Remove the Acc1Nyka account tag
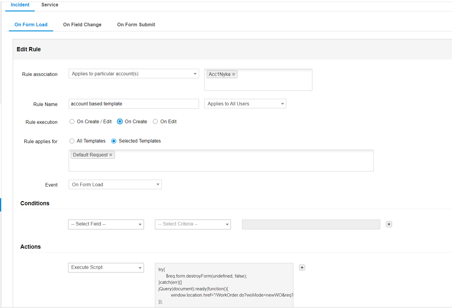 234,74
